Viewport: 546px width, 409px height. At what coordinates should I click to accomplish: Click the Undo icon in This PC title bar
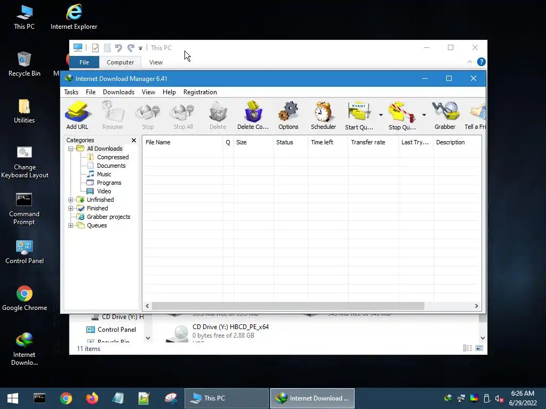tap(118, 48)
